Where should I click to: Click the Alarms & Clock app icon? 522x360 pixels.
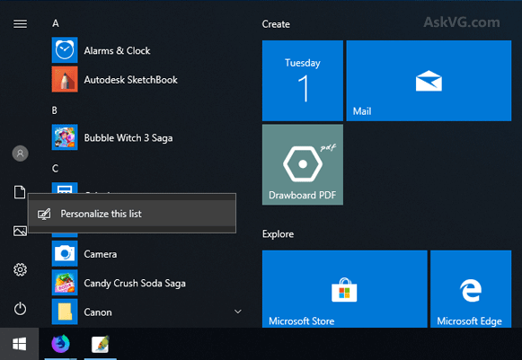(65, 50)
